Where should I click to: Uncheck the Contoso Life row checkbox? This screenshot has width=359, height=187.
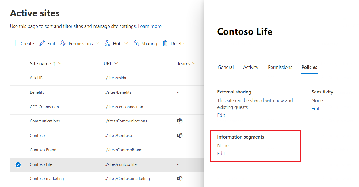[x=18, y=164]
